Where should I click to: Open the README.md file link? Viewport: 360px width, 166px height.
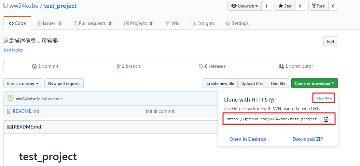tap(26, 111)
